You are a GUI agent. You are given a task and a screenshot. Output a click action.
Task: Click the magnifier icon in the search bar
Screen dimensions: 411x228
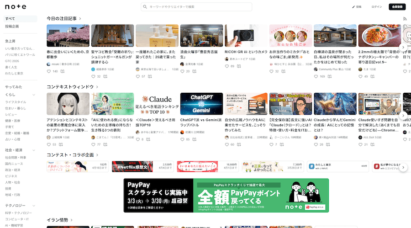click(x=145, y=7)
